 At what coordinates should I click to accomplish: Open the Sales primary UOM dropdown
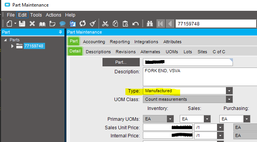tap(207, 119)
